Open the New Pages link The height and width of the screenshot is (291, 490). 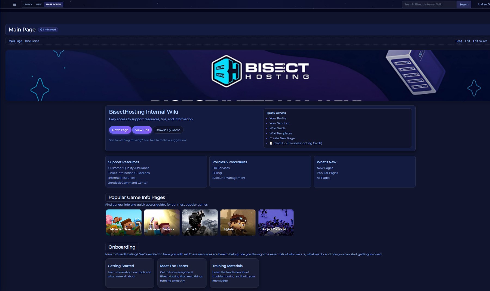[x=325, y=168]
